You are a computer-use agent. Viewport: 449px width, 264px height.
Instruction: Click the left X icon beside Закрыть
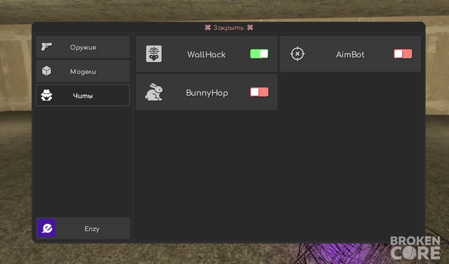point(208,28)
